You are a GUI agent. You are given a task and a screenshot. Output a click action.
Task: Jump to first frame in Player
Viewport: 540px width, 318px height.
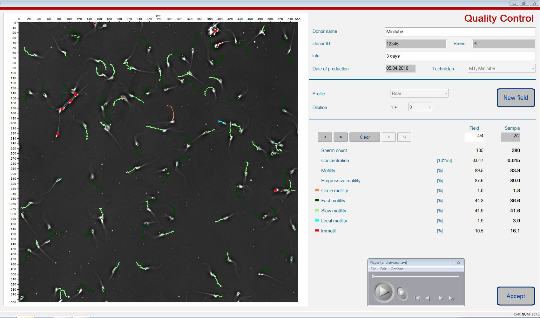click(x=417, y=298)
